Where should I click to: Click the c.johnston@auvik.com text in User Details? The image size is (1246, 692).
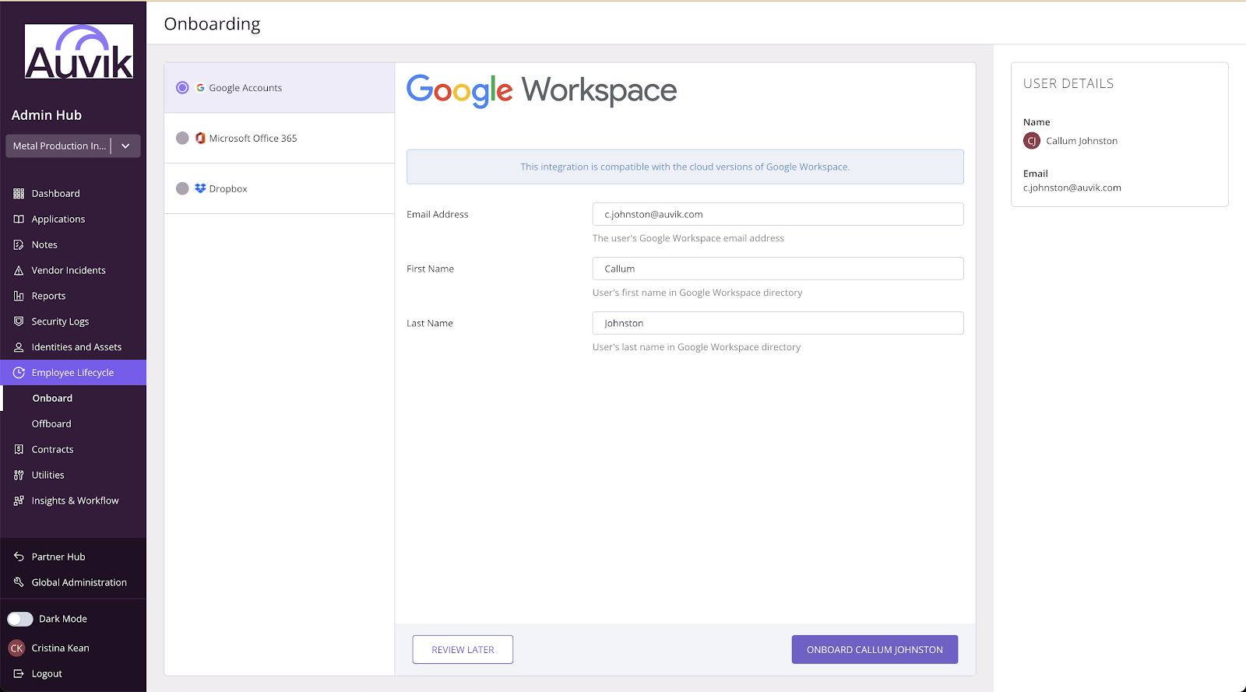point(1072,188)
